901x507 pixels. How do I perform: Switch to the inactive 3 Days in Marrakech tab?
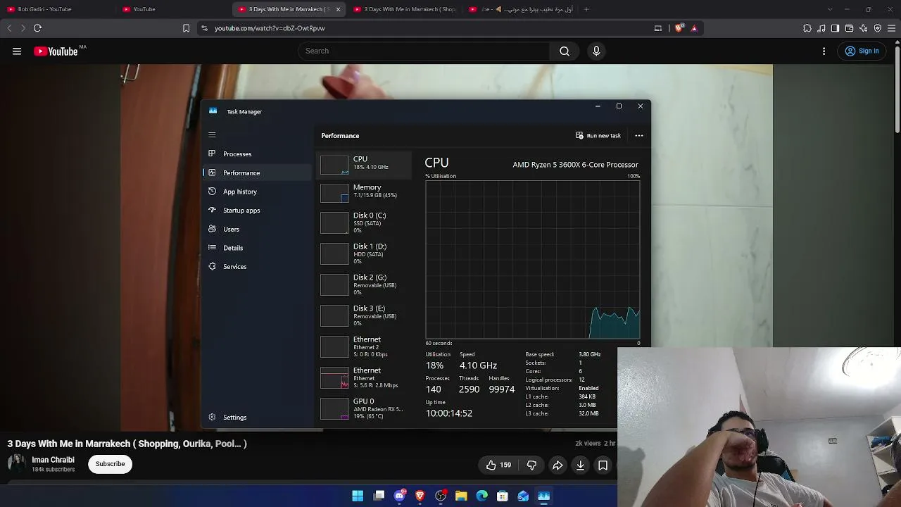(x=405, y=9)
